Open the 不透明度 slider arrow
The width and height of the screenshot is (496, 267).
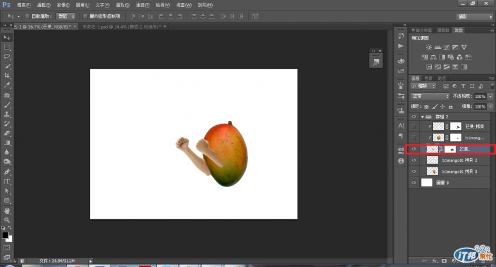point(490,97)
